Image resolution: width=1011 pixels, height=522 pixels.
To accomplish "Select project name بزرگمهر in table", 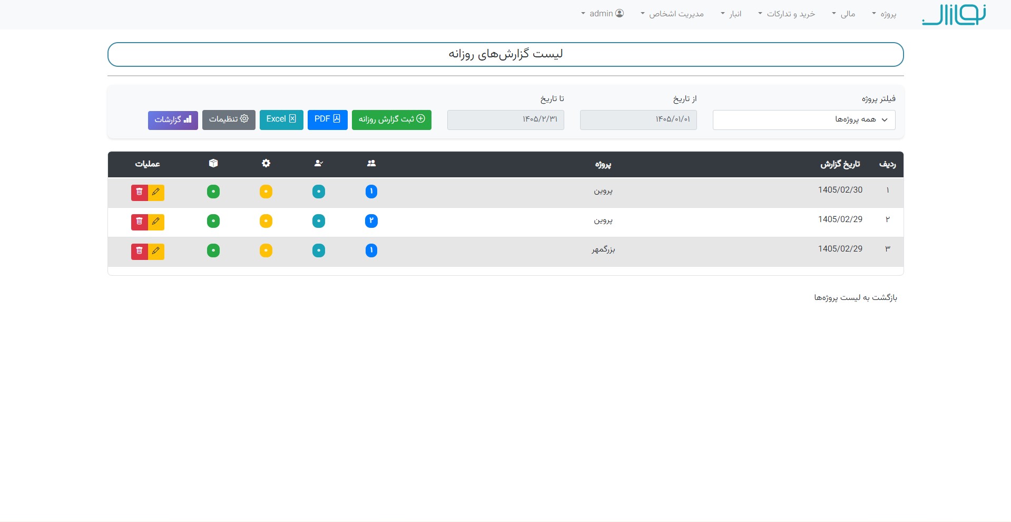I will coord(603,249).
